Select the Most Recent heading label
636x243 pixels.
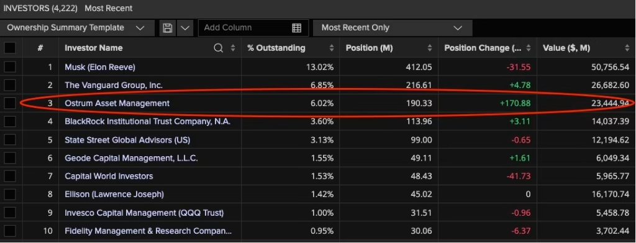(108, 8)
